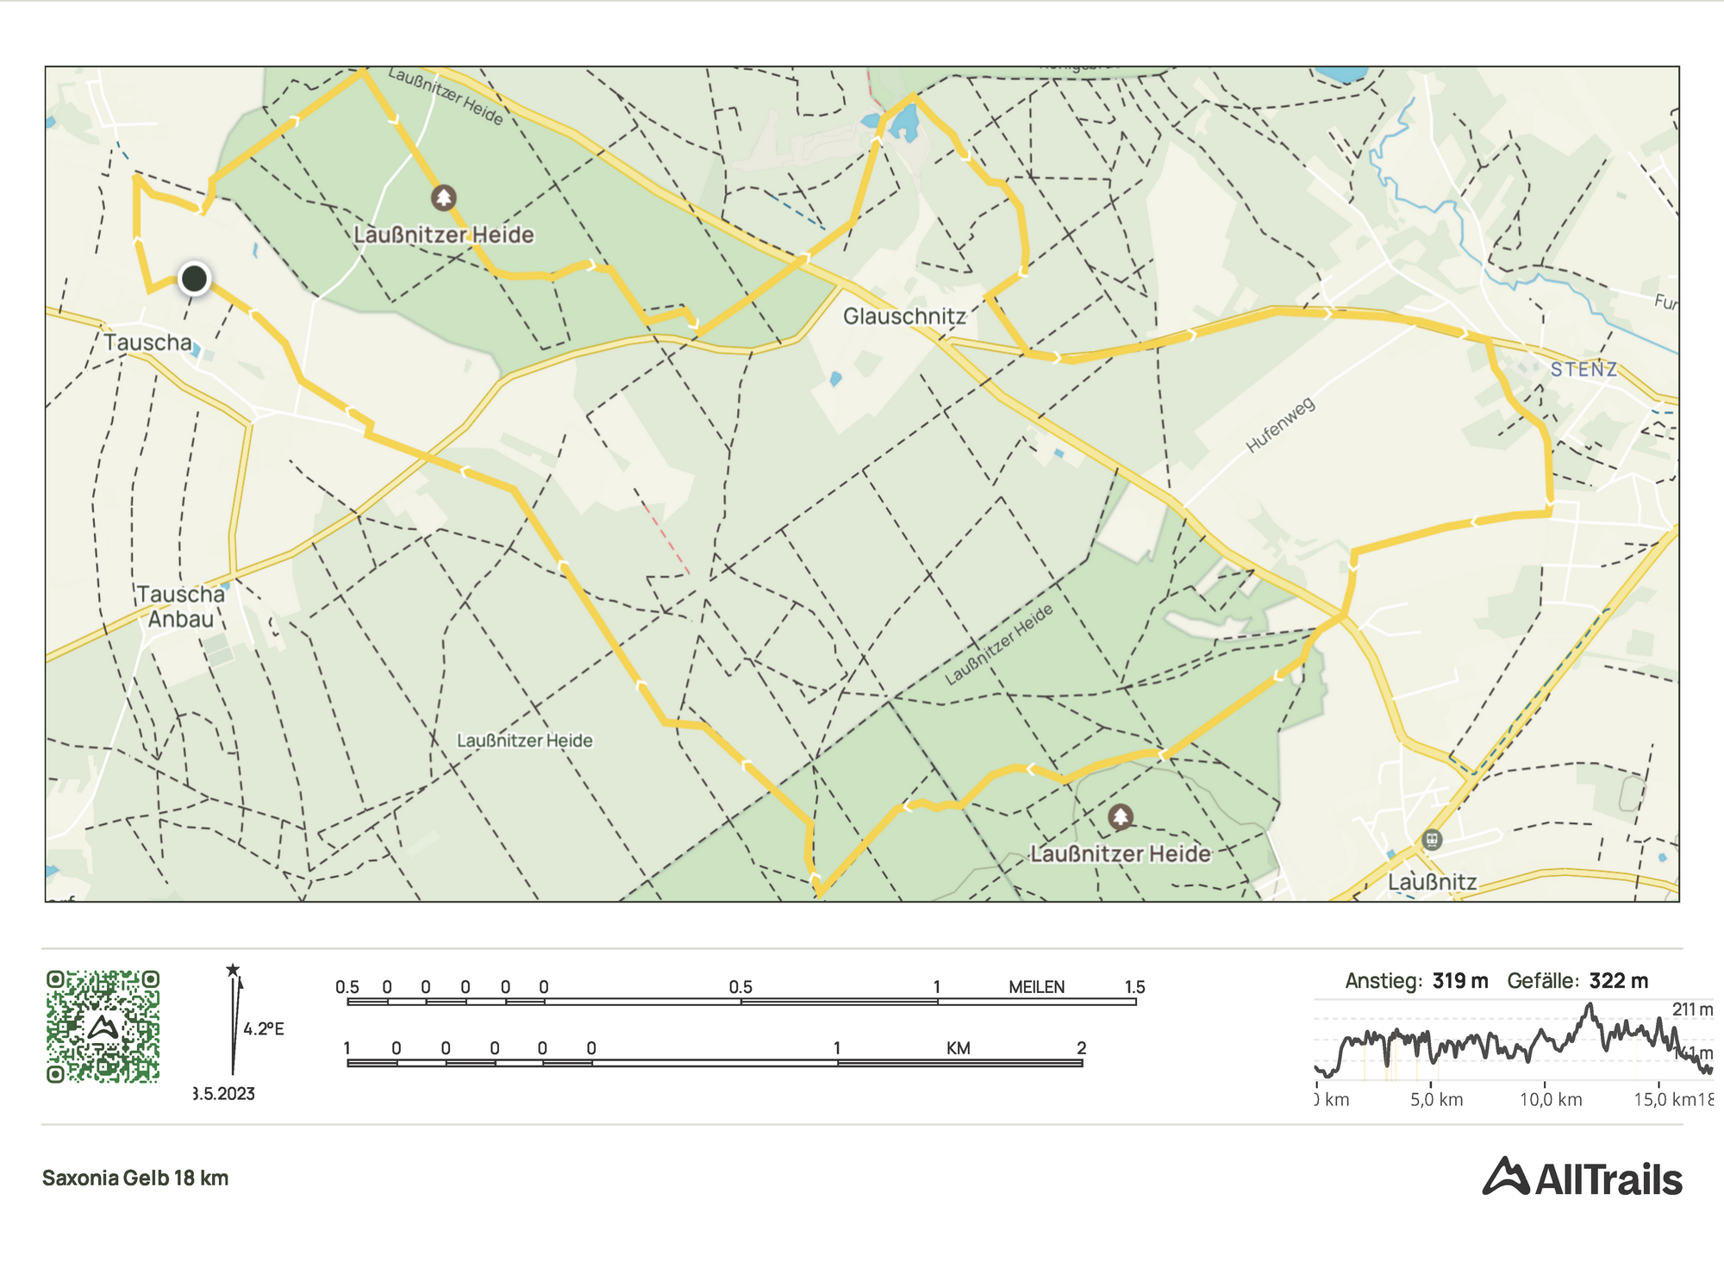Click the Glauschnitz town label
Image resolution: width=1724 pixels, height=1281 pixels.
pyautogui.click(x=904, y=316)
